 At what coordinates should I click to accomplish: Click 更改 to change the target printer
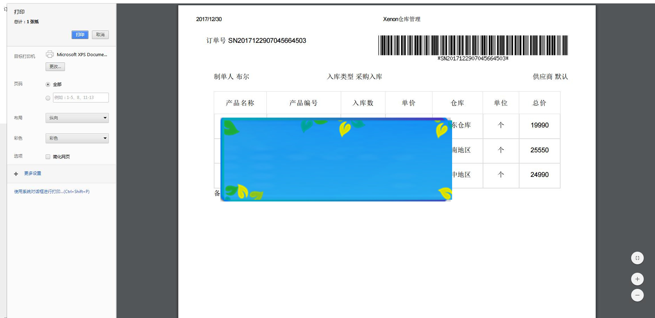[x=55, y=67]
